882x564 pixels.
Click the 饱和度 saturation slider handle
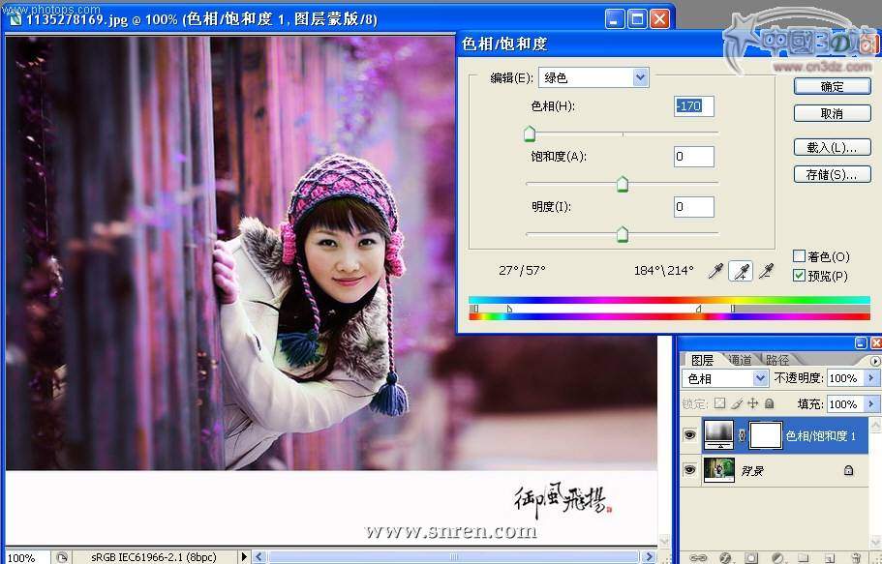tap(623, 184)
